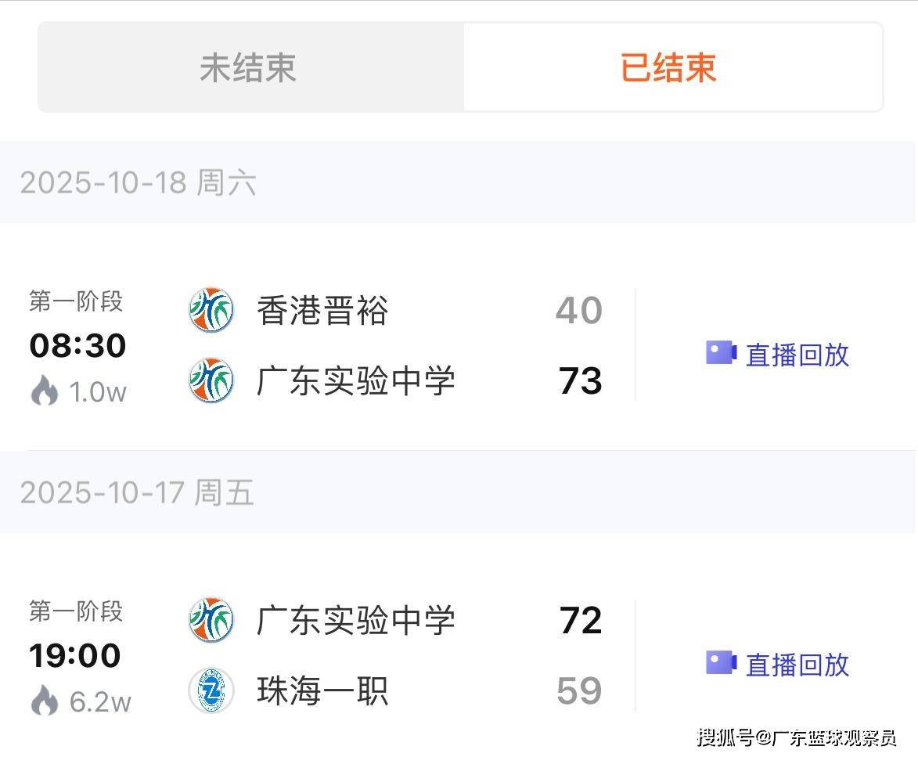The height and width of the screenshot is (757, 918).
Task: Click 香港晋裕 team logo
Action: tap(211, 310)
